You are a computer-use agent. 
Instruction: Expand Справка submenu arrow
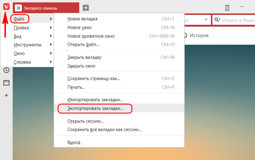coord(51,62)
